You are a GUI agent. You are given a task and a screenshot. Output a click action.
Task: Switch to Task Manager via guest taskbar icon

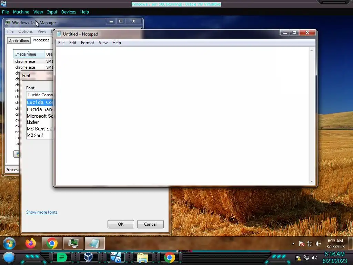[73, 243]
